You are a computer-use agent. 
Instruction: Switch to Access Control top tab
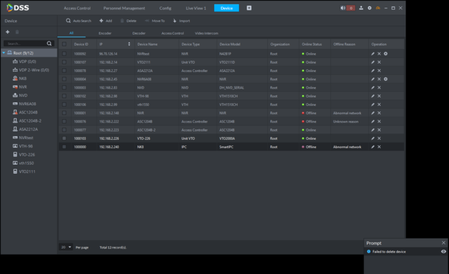[77, 8]
